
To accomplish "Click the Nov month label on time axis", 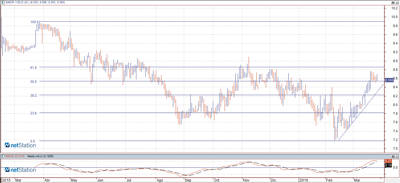I will click(x=246, y=180).
